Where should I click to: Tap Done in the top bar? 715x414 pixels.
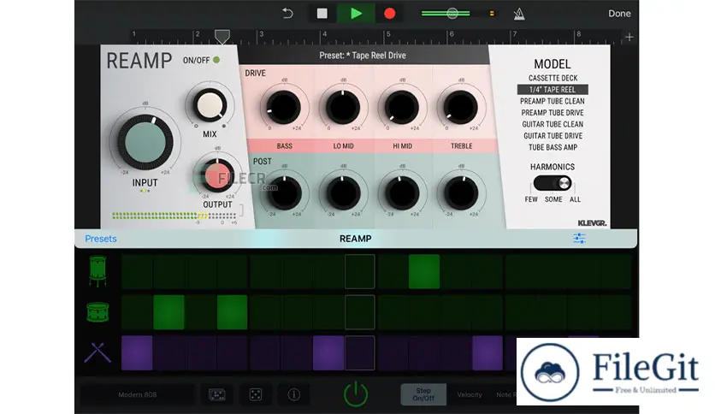619,13
